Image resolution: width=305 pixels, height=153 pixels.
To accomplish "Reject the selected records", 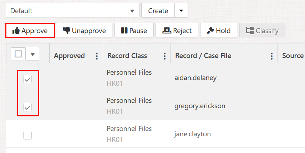I will coord(177,31).
